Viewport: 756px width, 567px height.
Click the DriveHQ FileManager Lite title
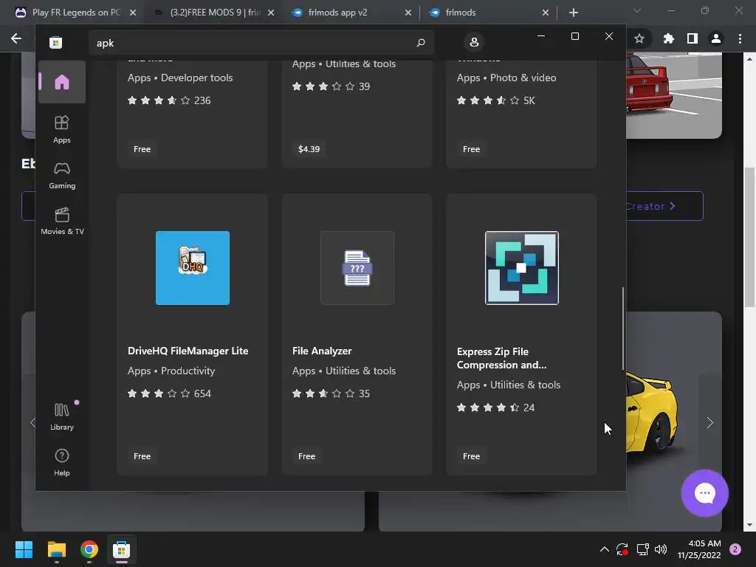188,351
